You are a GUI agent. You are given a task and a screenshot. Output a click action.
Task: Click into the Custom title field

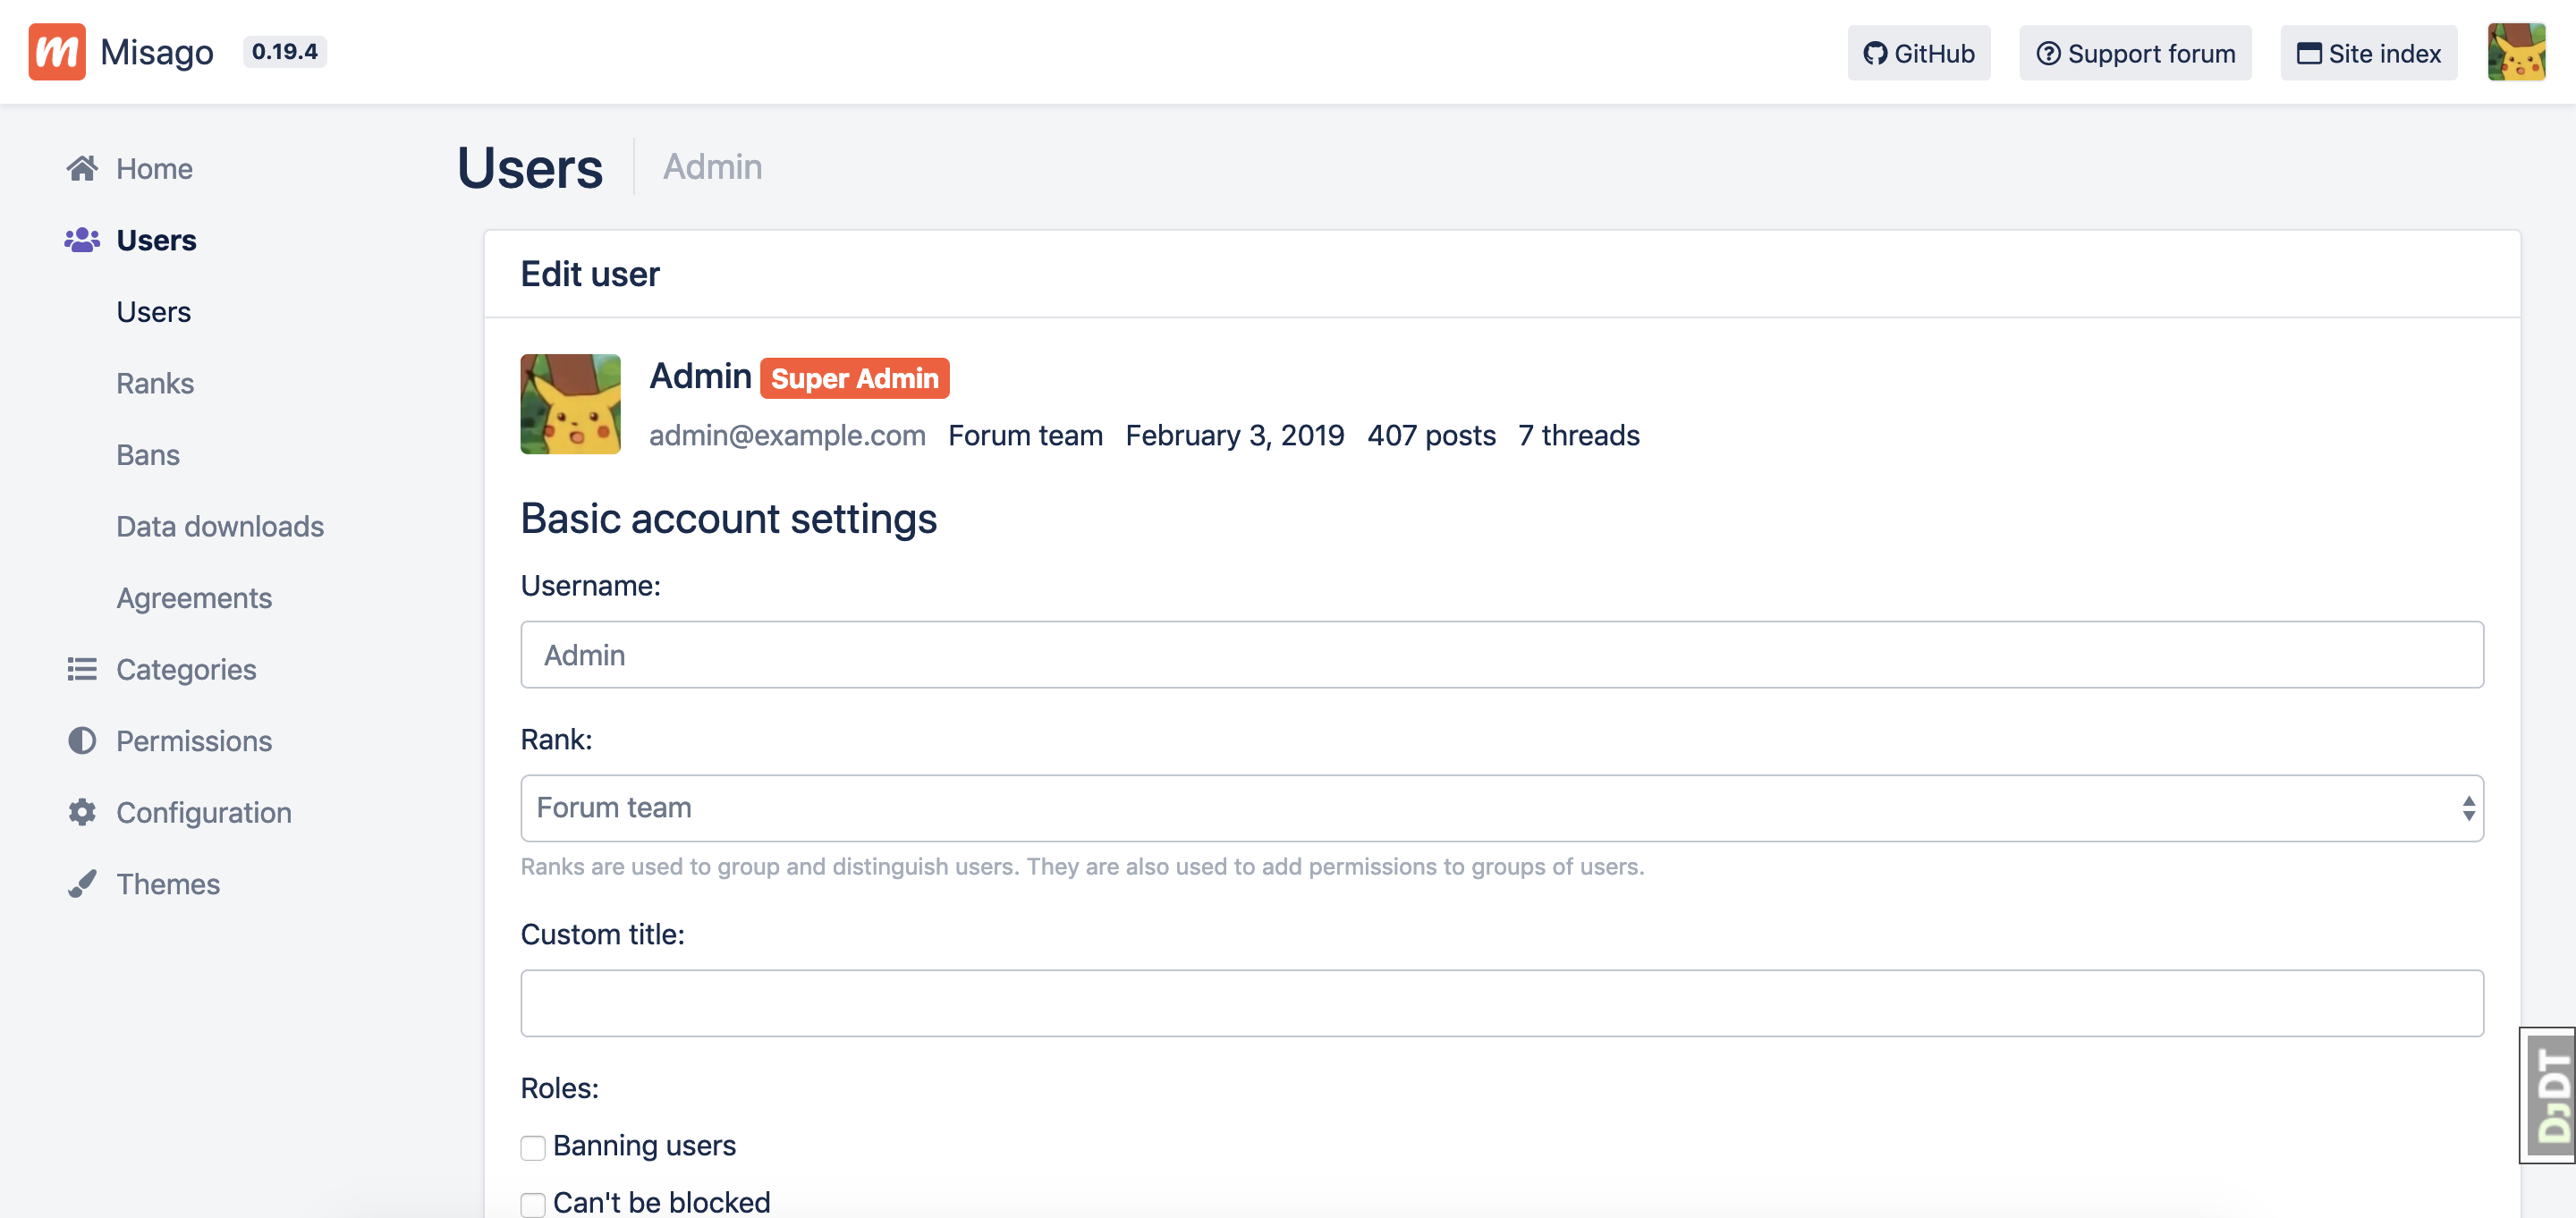click(1501, 1003)
